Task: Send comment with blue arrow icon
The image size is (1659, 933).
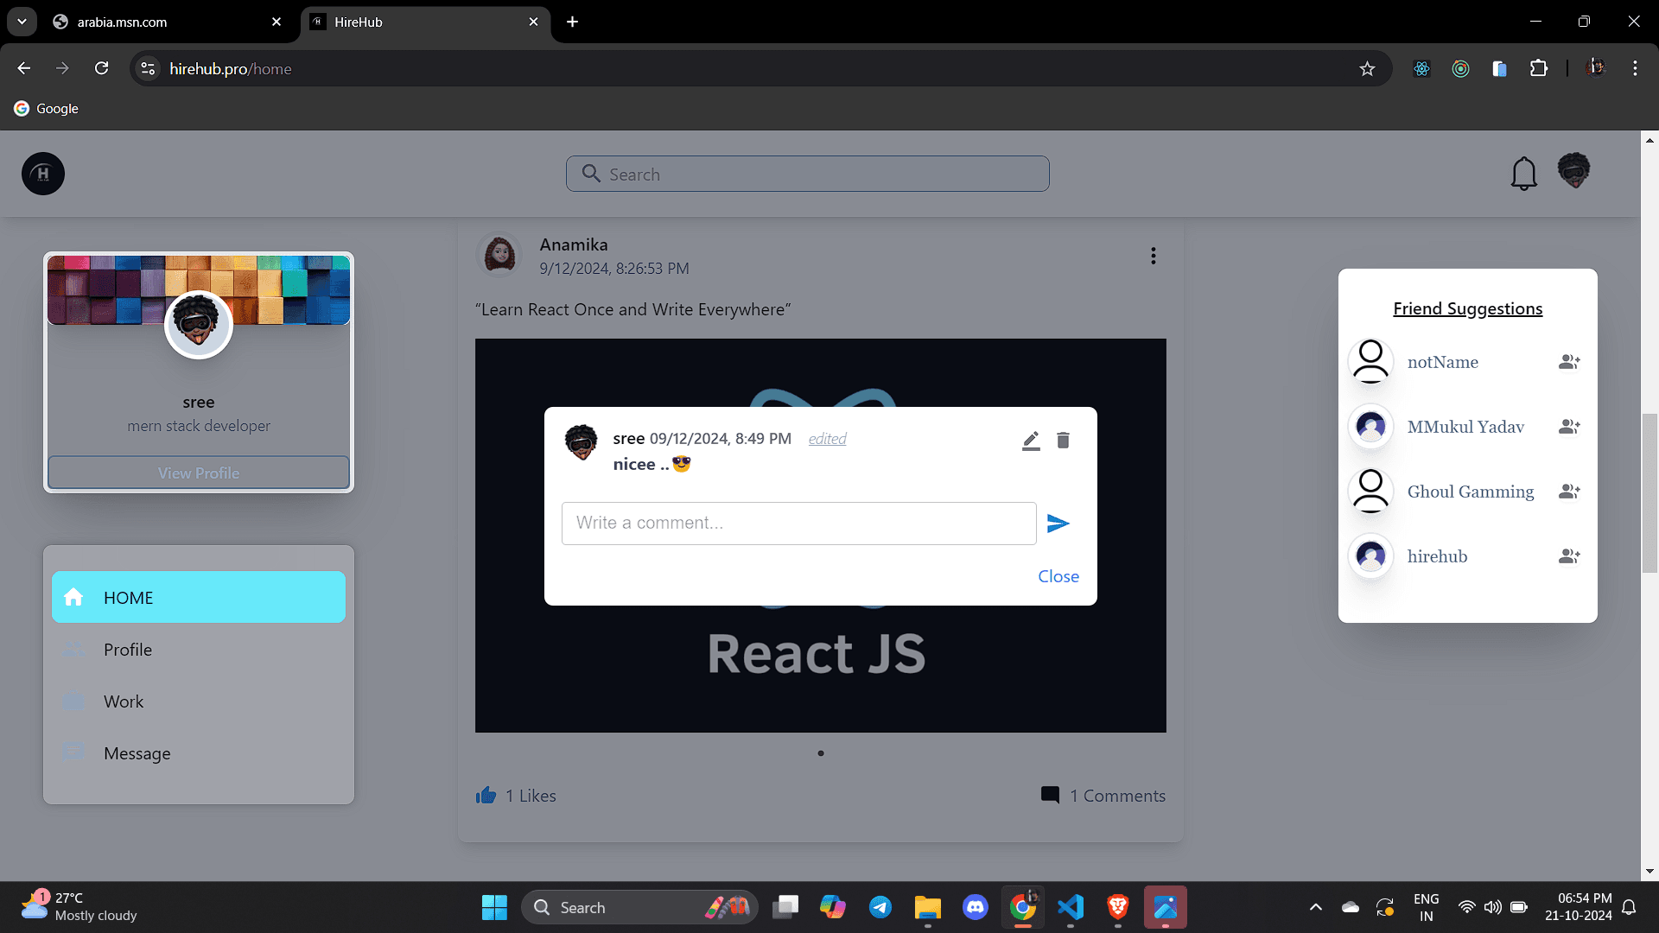Action: (x=1058, y=524)
